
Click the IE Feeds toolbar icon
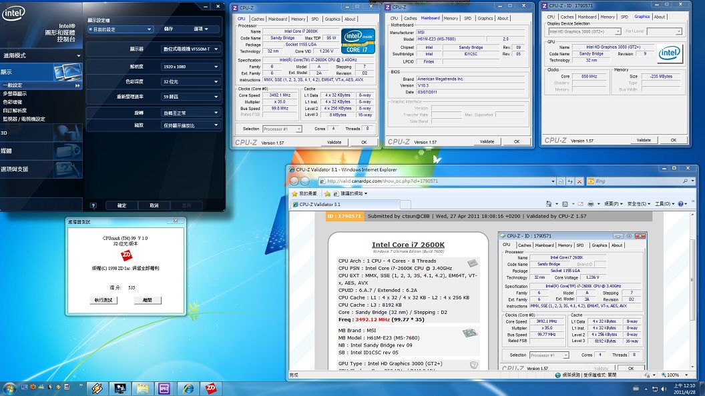565,204
